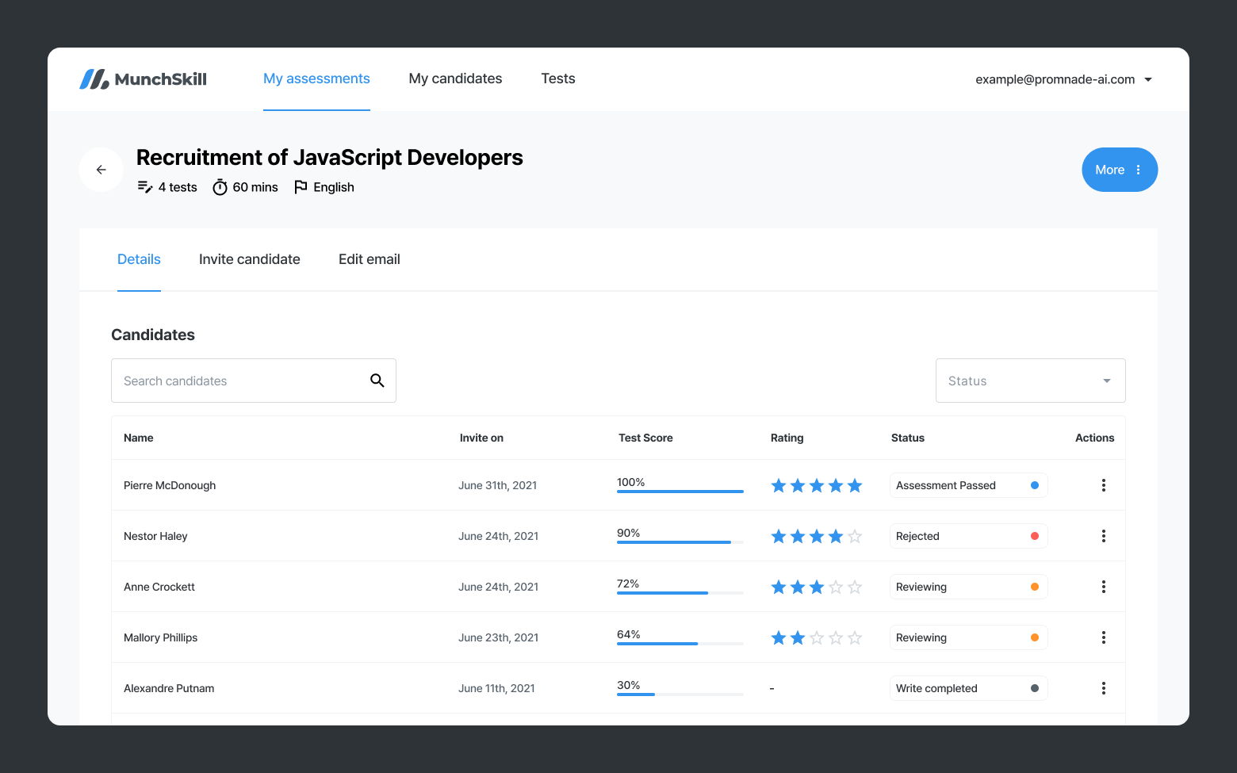Click candidate name Nestor Haley
Image resolution: width=1237 pixels, height=773 pixels.
(x=155, y=536)
